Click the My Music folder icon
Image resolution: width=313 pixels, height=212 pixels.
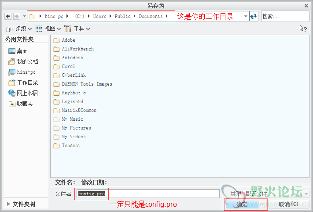pos(56,119)
